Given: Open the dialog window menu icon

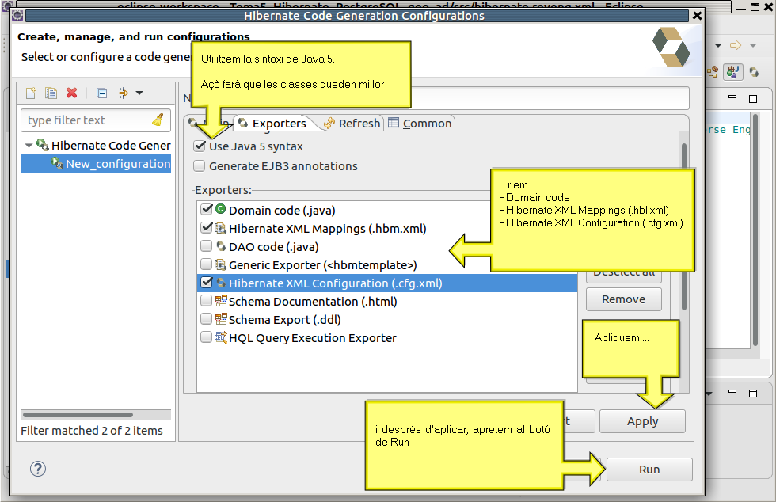Looking at the screenshot, I should tap(17, 15).
